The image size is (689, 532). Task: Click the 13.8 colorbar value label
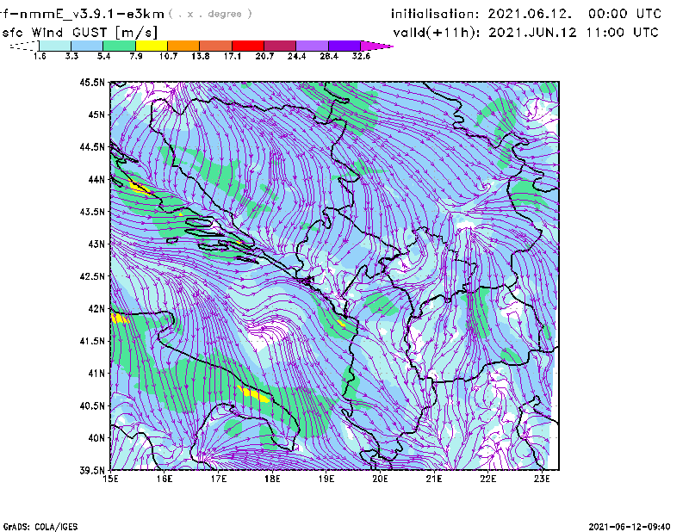(201, 56)
